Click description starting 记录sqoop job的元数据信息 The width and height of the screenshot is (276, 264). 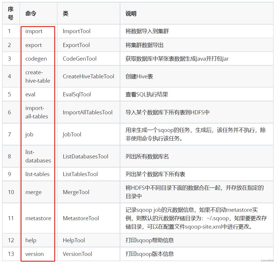click(196, 218)
